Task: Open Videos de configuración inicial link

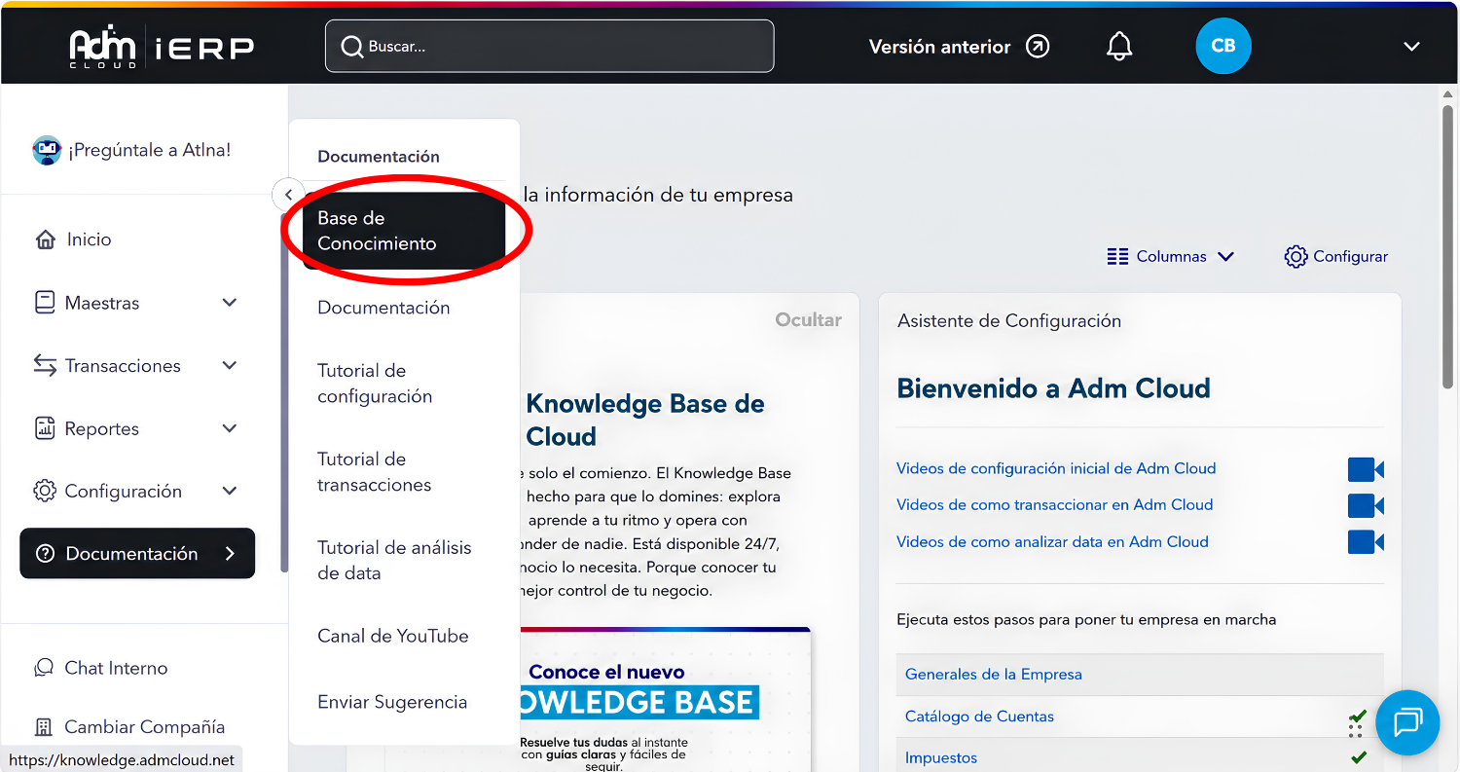Action: (1056, 468)
